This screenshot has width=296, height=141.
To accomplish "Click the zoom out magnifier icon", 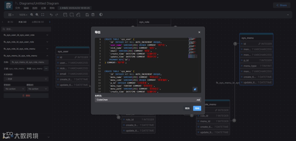I will [x=37, y=15].
